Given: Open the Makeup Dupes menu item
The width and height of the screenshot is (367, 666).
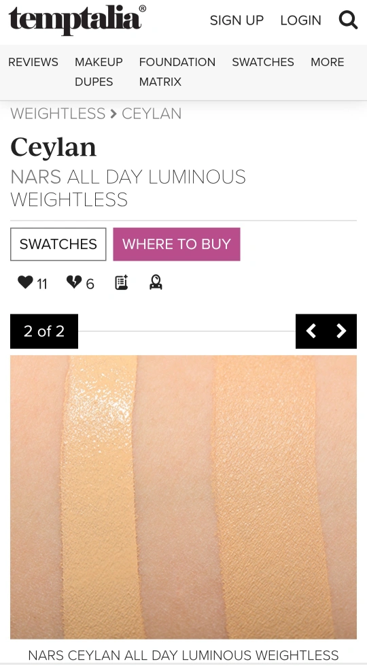Looking at the screenshot, I should [99, 72].
